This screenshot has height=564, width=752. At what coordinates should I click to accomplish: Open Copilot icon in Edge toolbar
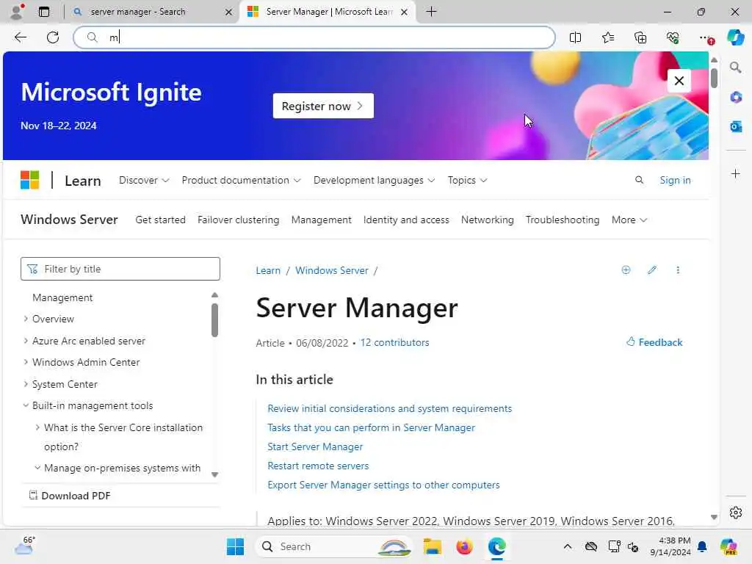point(735,37)
